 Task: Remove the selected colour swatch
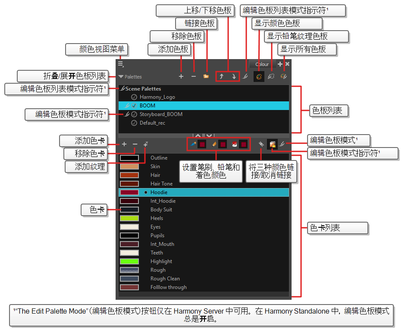pyautogui.click(x=135, y=144)
